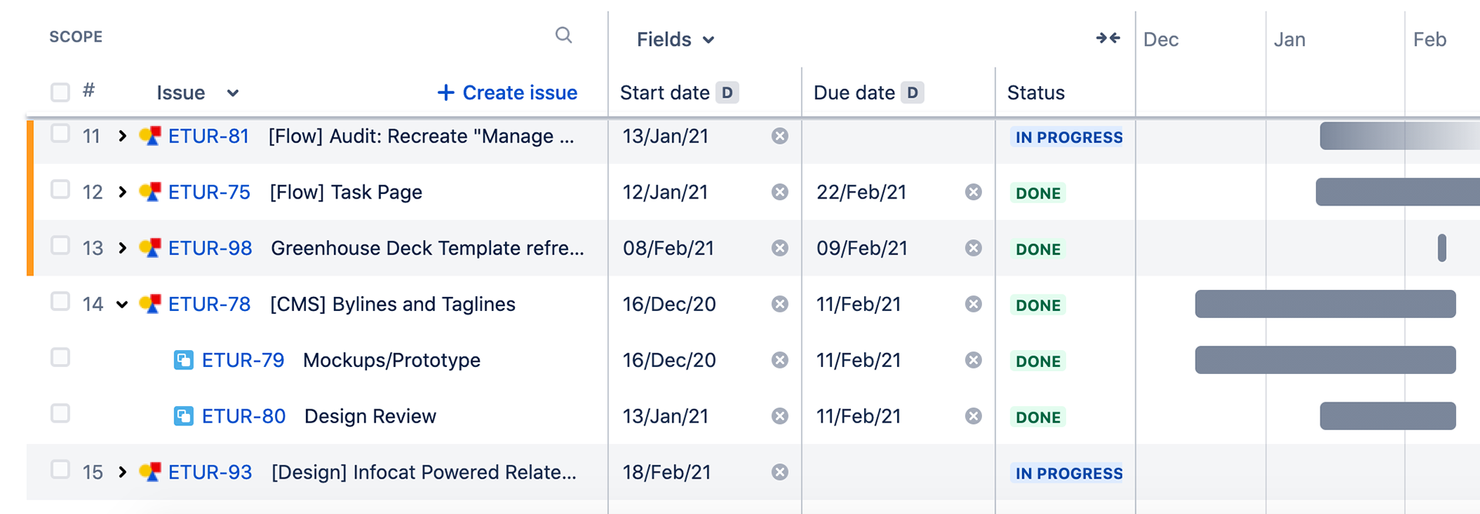Check the checkbox for row 11

[59, 135]
